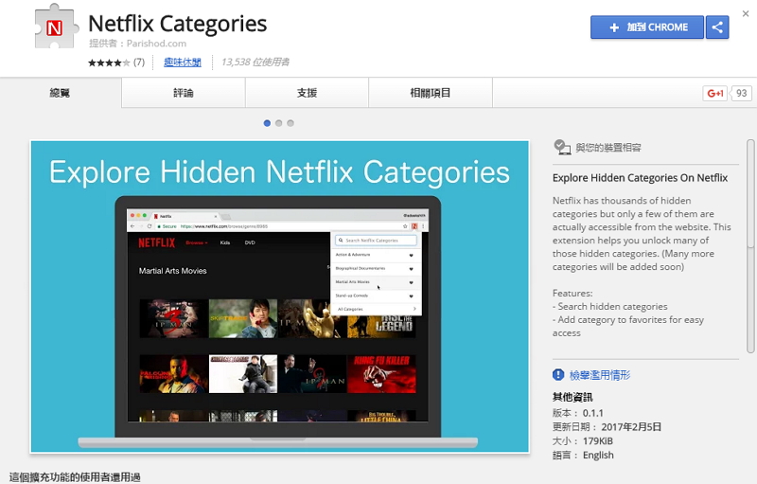
Task: Select the second carousel dot
Action: pyautogui.click(x=279, y=123)
